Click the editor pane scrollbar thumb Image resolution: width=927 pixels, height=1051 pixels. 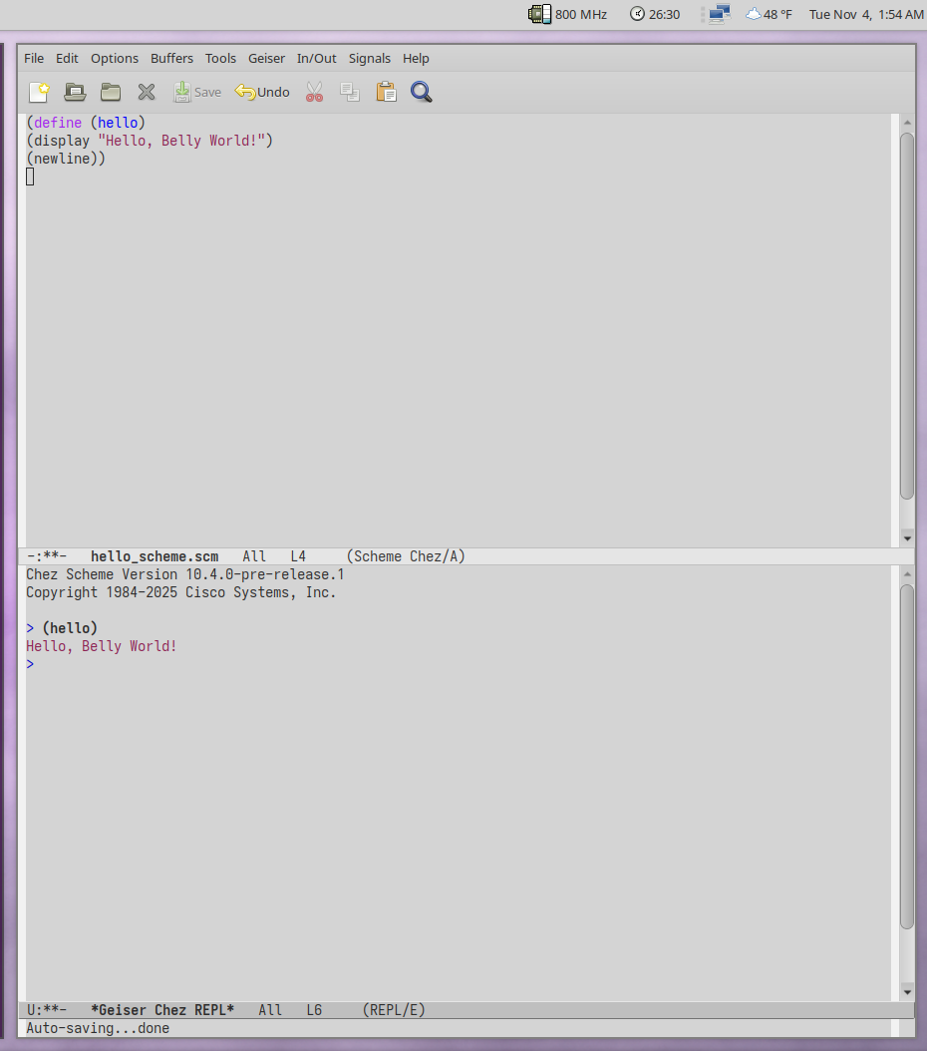point(907,316)
